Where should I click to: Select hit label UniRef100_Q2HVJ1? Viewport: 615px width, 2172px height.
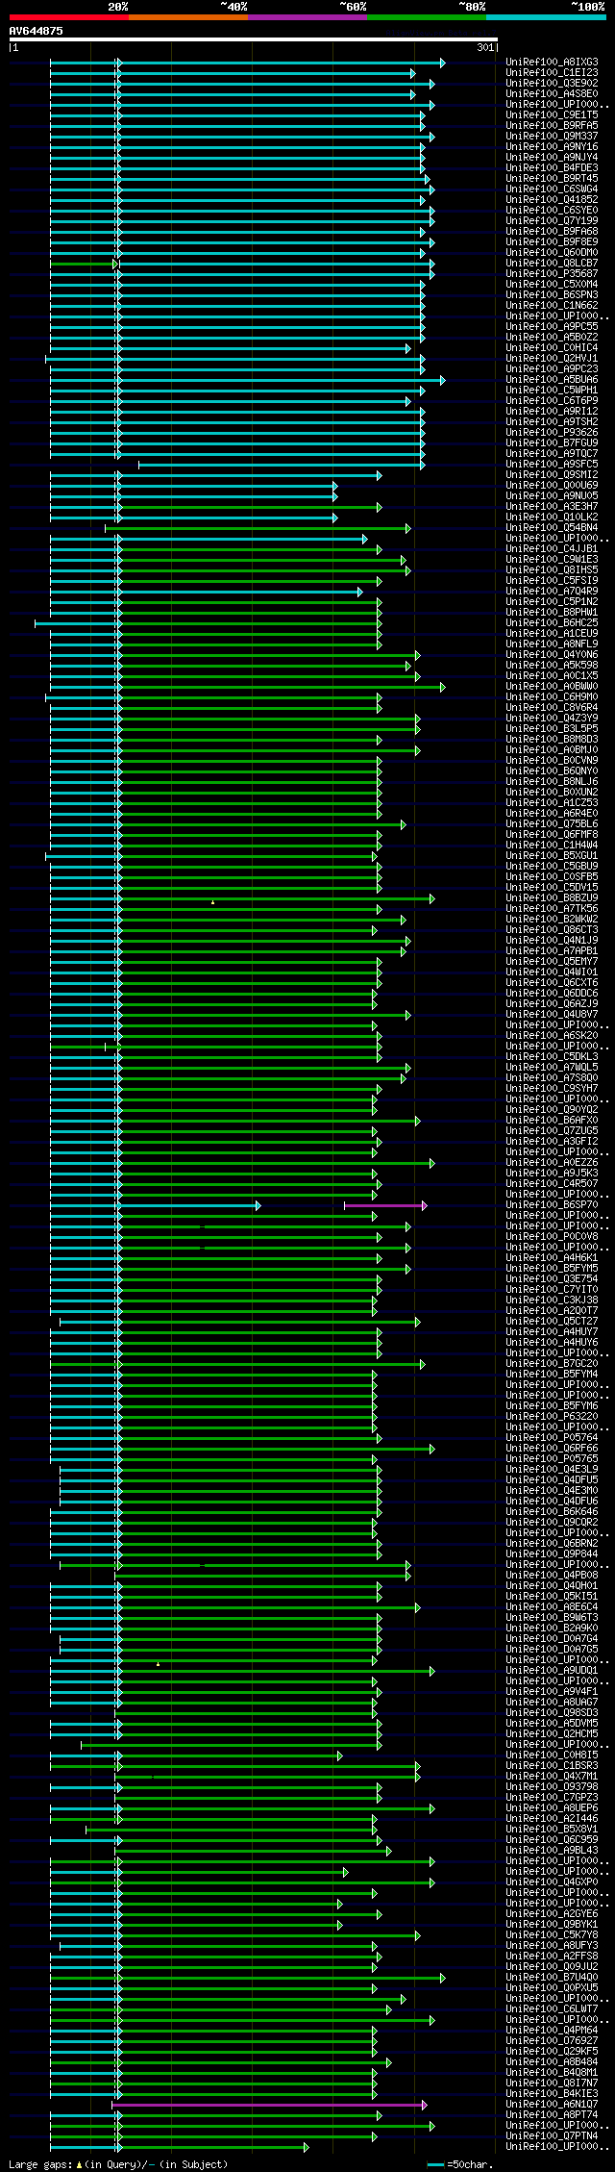click(552, 359)
